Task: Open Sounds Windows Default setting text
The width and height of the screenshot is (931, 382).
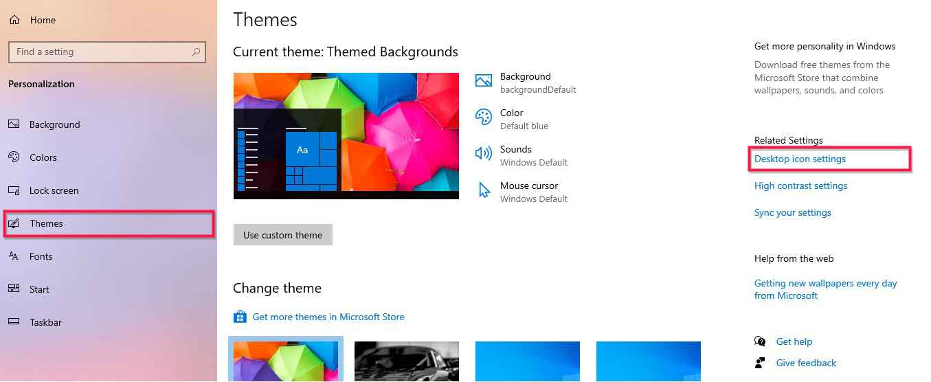Action: (534, 155)
